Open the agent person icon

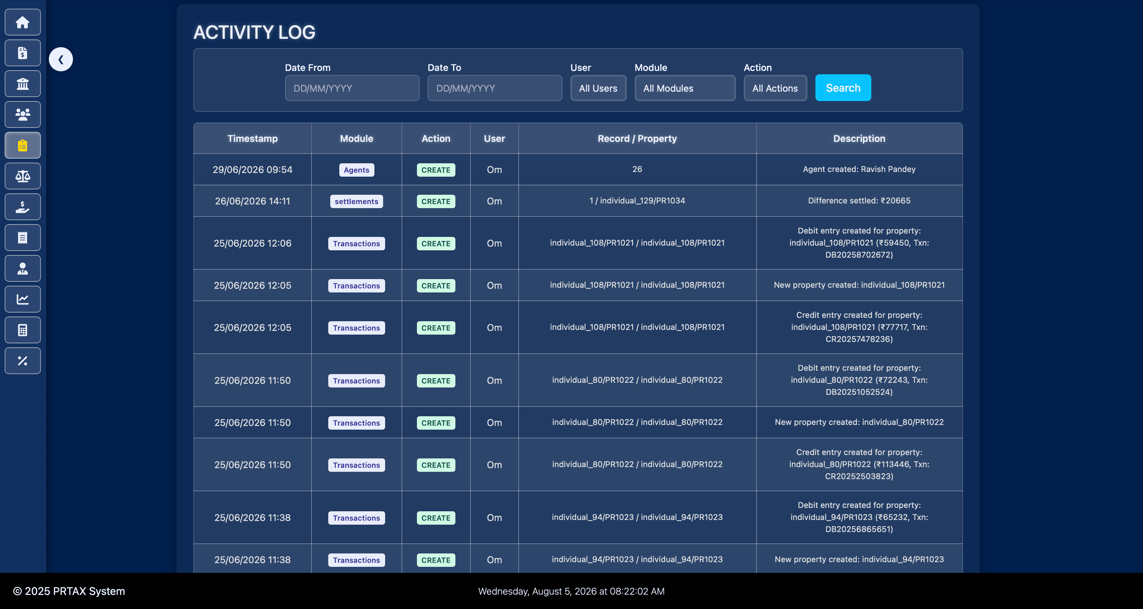[23, 269]
